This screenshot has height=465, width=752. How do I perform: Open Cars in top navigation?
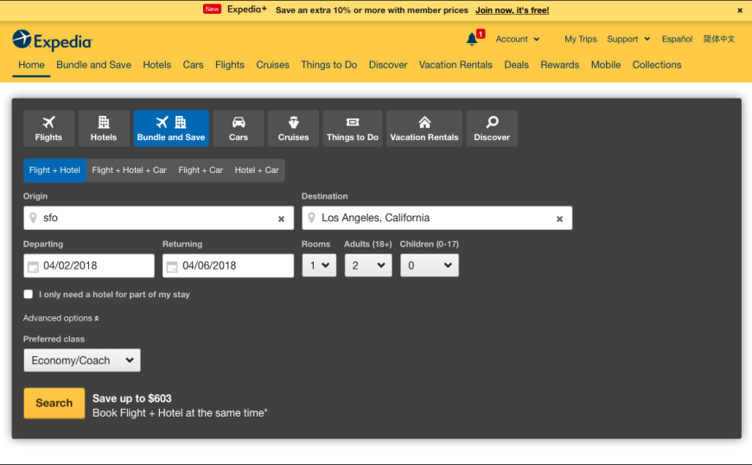[x=193, y=65]
